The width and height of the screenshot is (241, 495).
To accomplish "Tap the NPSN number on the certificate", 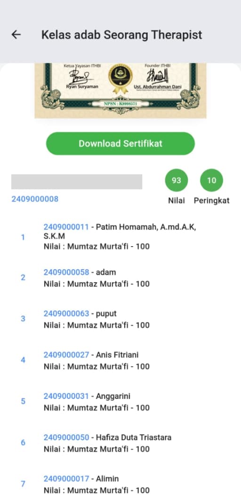I will pyautogui.click(x=120, y=104).
